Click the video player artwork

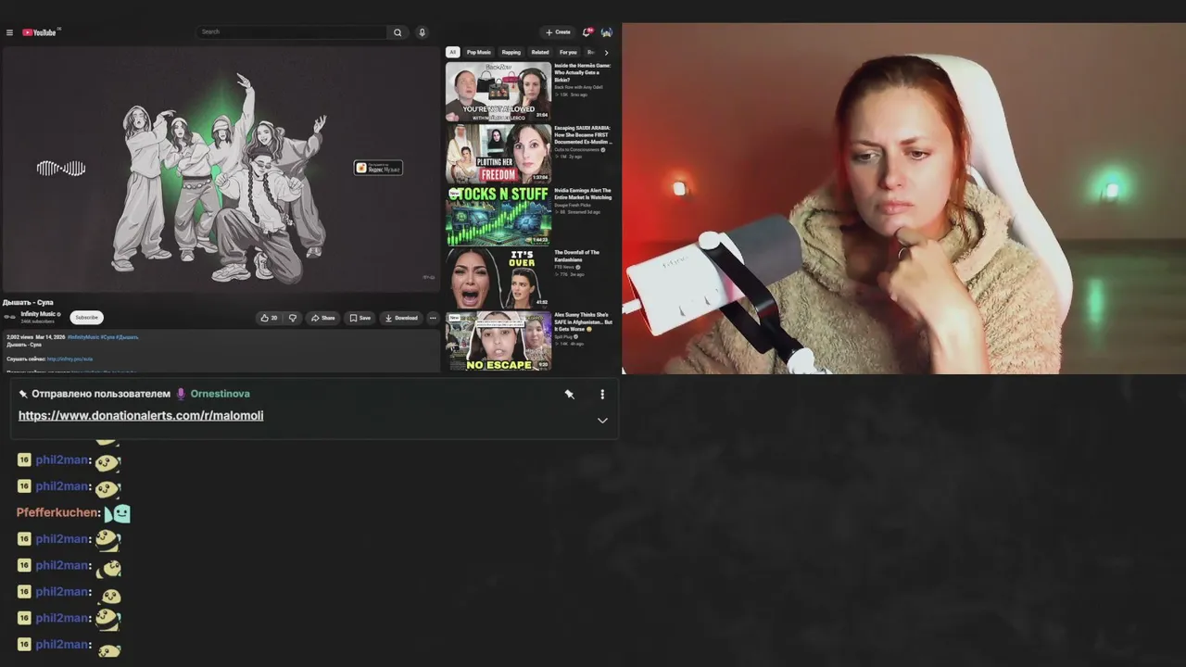click(x=221, y=170)
